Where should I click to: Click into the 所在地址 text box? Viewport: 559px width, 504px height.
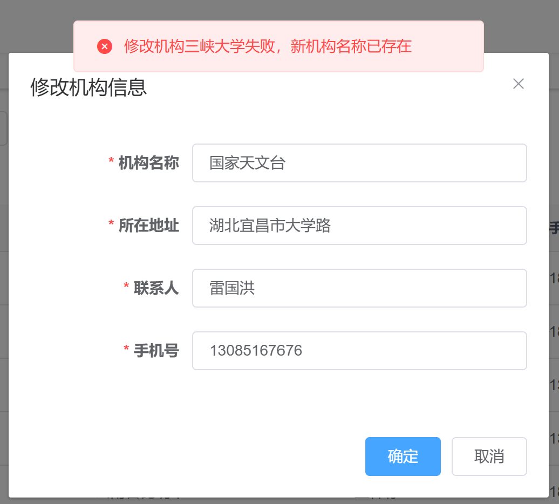(x=359, y=226)
